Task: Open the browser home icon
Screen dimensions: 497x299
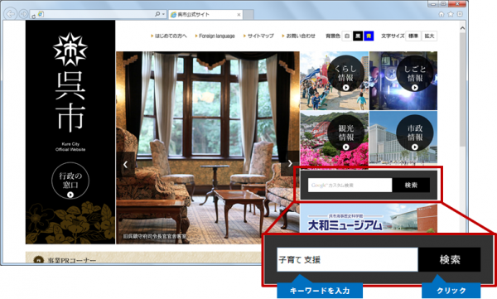Action: pos(442,14)
